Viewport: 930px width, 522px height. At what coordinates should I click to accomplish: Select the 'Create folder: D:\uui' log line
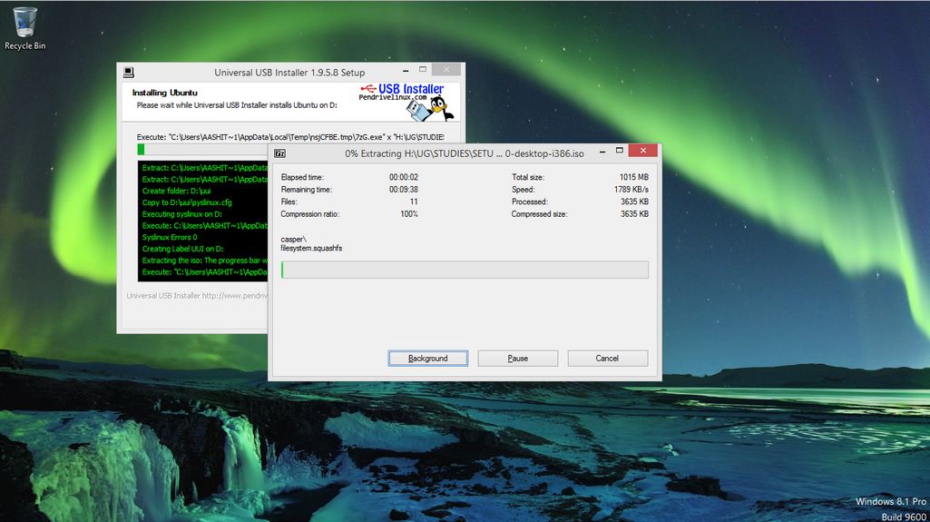pyautogui.click(x=176, y=191)
